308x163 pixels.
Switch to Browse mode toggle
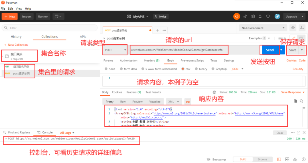coord(262,159)
